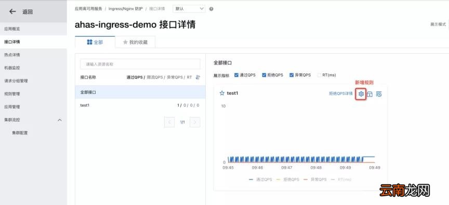449x205 pixels.
Task: Select the test1 row in interface list
Action: [140, 105]
